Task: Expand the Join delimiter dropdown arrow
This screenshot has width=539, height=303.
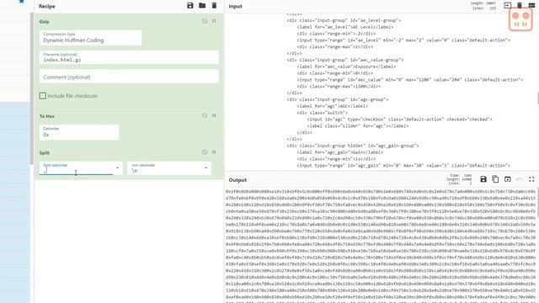Action: point(205,168)
